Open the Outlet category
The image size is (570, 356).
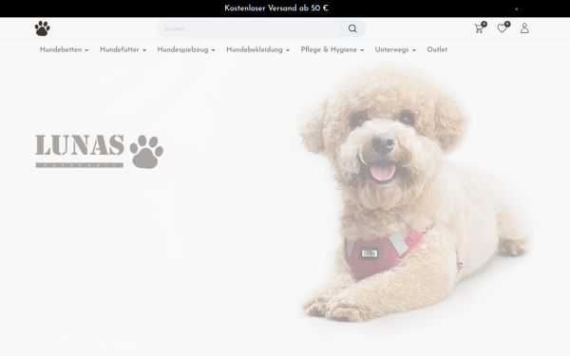tap(437, 49)
